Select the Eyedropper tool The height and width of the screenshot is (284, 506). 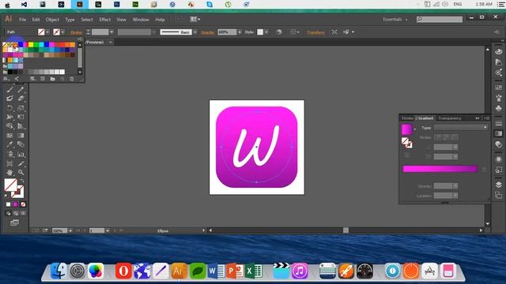10,144
